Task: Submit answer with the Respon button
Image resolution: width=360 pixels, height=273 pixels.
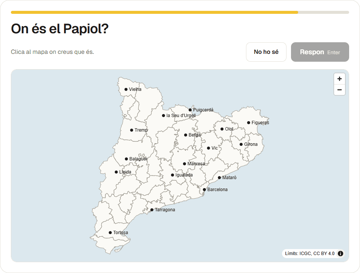Action: (x=320, y=52)
